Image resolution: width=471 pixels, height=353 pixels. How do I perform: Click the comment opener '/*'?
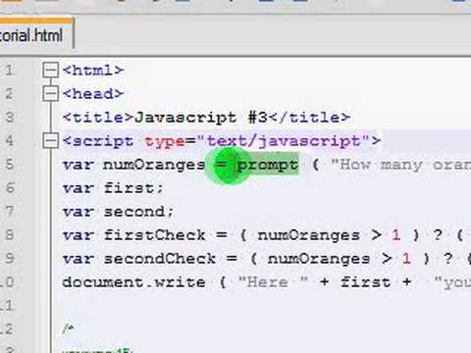[x=68, y=328]
